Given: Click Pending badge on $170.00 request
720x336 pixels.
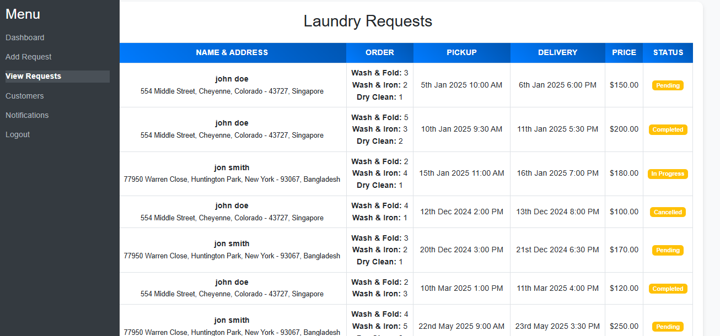Looking at the screenshot, I should click(x=668, y=250).
